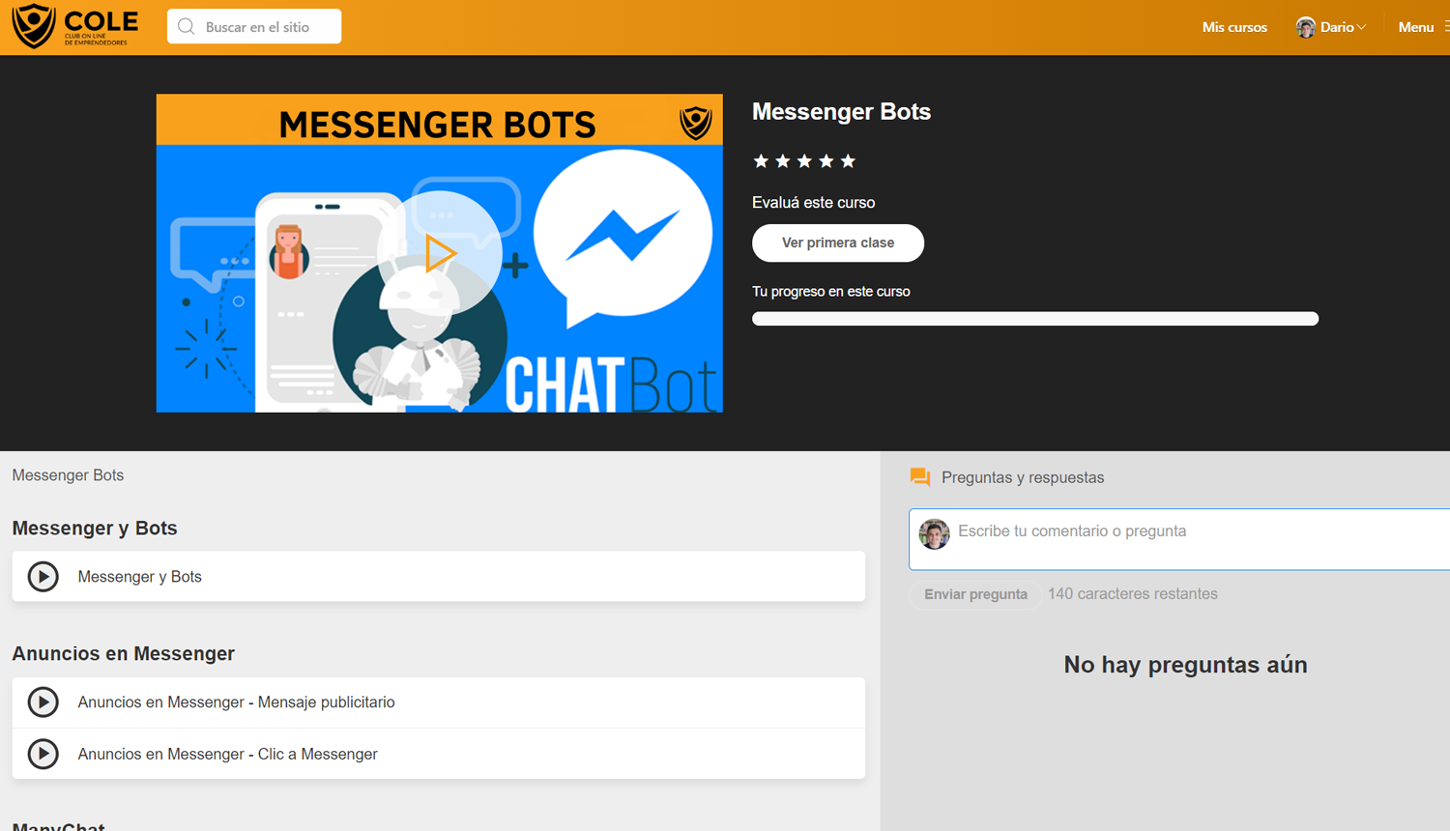Screen dimensions: 1450x831
Task: Click the Evaluá este curso text
Action: [813, 203]
